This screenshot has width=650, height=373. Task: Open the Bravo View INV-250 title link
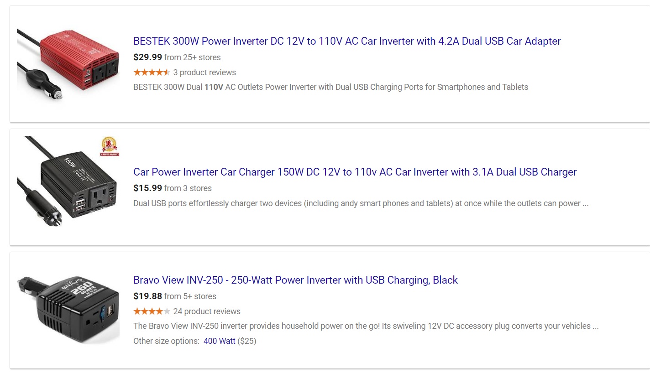click(x=295, y=280)
